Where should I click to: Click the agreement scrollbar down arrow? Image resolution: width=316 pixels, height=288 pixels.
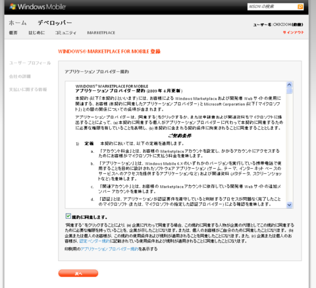290,205
